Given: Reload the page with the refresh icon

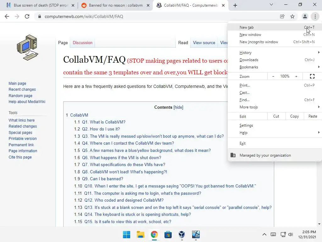Looking at the screenshot, I should (27, 16).
